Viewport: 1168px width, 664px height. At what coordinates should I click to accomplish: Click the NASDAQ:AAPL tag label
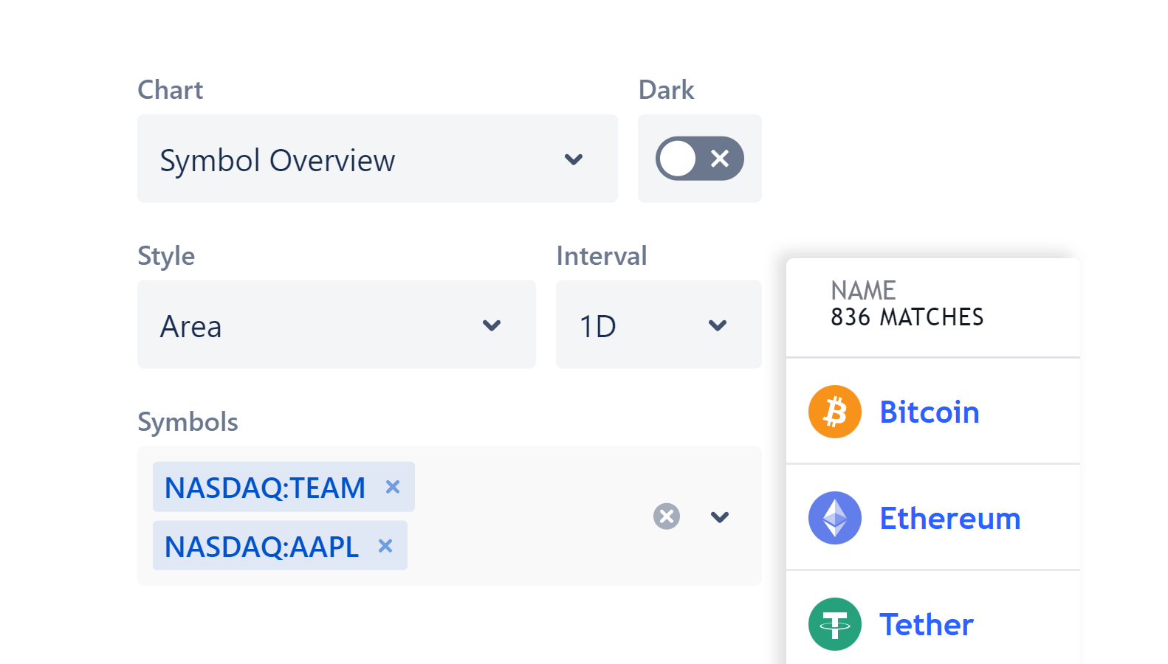coord(261,547)
